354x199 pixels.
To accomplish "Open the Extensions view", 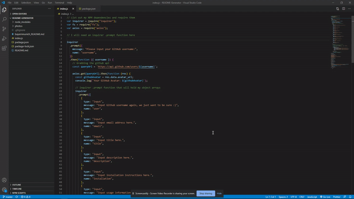I will (x=4, y=48).
